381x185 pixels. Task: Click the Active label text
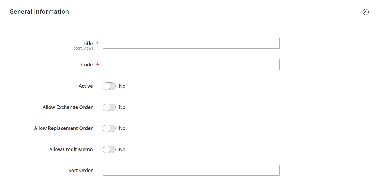click(86, 86)
